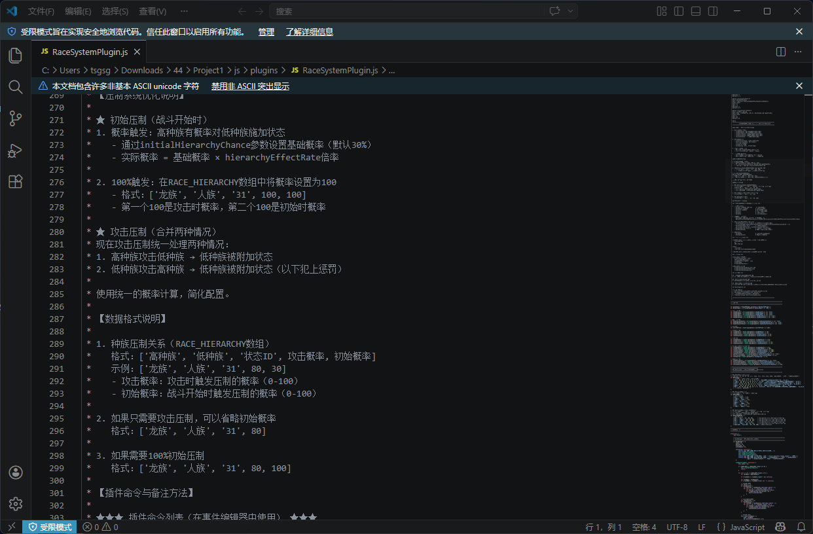Click the split editor icon
The height and width of the screenshot is (534, 813).
(781, 52)
